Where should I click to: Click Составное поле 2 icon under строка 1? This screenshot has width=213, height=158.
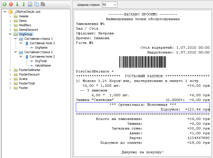27,43
